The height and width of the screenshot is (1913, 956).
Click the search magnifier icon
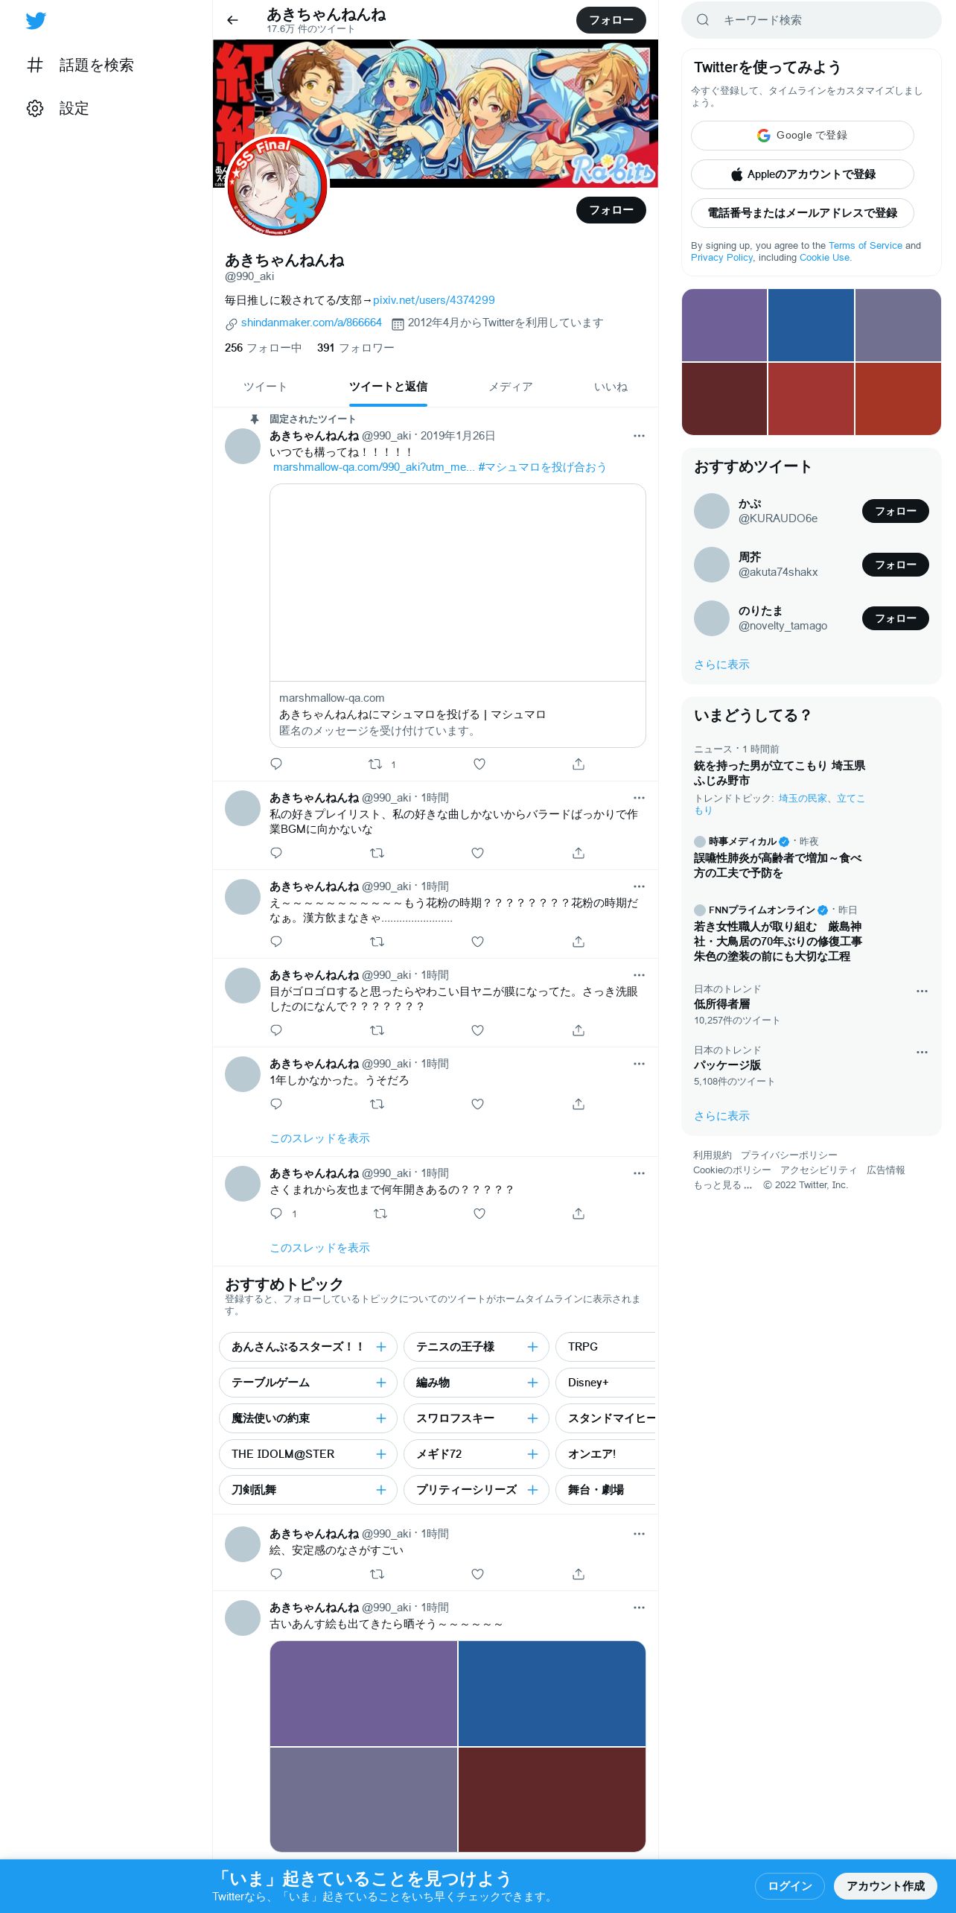tap(702, 20)
